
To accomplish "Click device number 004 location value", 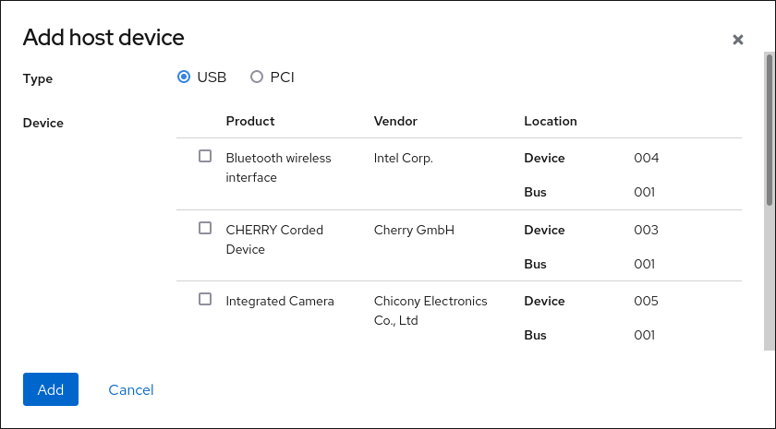I will (x=646, y=158).
